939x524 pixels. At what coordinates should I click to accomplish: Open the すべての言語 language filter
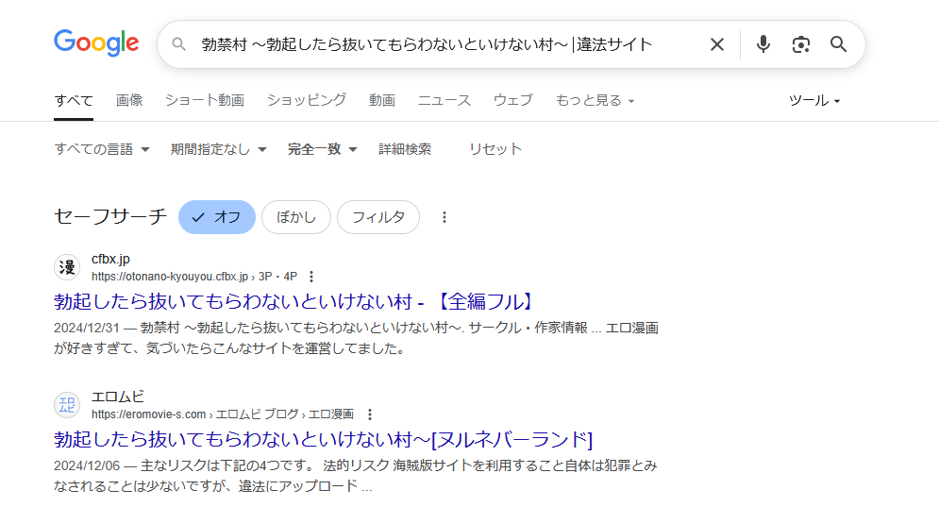(102, 149)
